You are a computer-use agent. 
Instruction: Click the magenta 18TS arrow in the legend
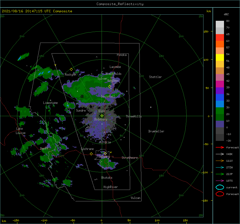(x=220, y=181)
